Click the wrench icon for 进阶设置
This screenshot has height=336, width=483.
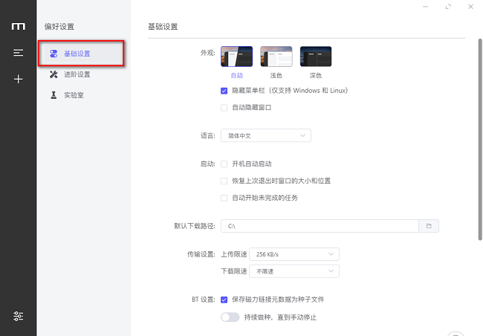(x=54, y=74)
